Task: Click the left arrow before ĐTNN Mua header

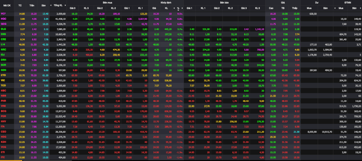Action: point(335,8)
